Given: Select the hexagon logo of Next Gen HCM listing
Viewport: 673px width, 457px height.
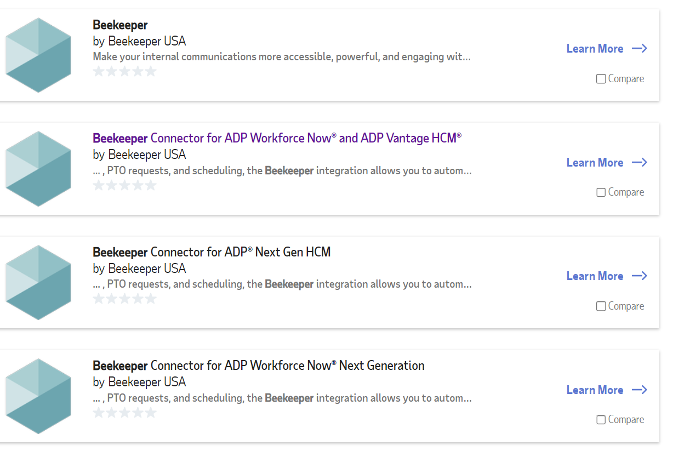Looking at the screenshot, I should 38,282.
